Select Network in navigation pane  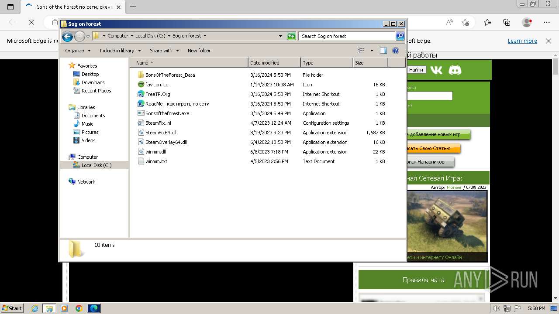86,182
